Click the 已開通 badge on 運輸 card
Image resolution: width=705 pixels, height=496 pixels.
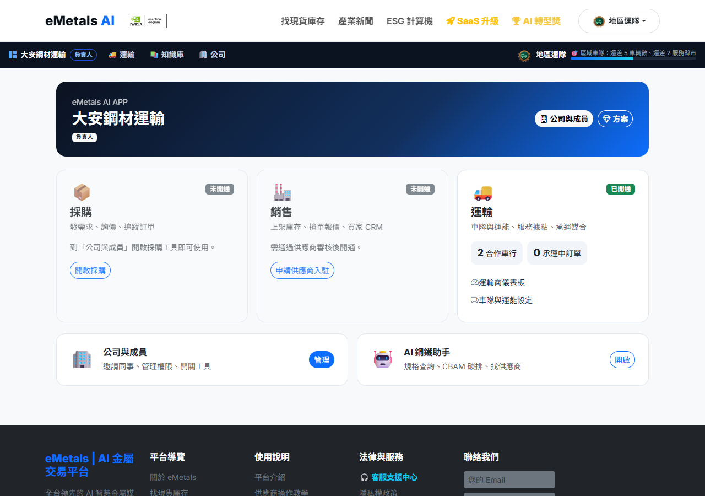point(621,189)
